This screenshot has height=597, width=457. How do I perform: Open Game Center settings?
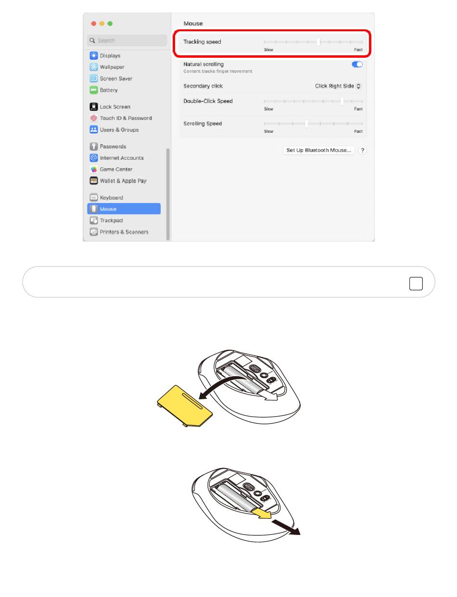124,169
